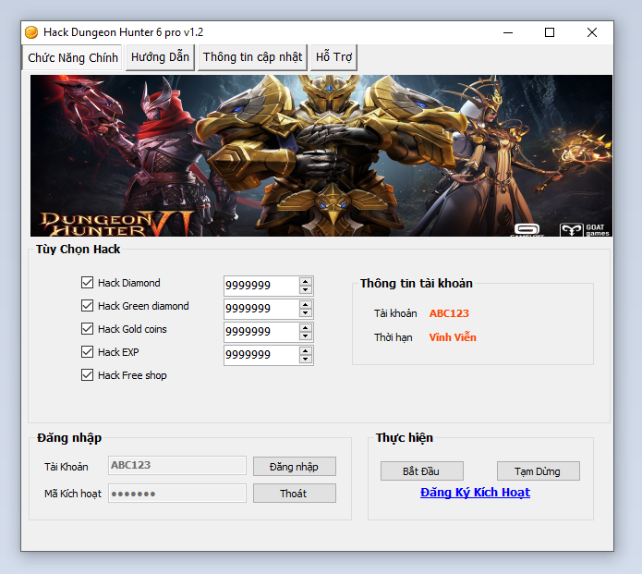Uncheck the Hack Diamond checkbox

pos(88,283)
